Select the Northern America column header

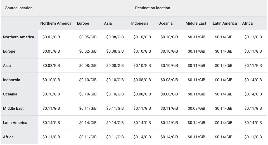[x=56, y=23]
